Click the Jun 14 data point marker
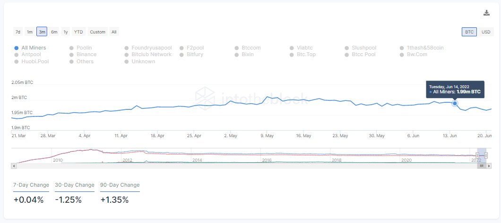 (455, 103)
